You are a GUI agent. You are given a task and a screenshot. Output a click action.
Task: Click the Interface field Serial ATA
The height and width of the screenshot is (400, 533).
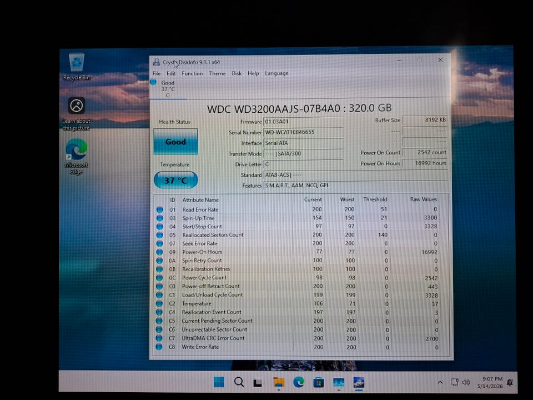click(x=303, y=143)
